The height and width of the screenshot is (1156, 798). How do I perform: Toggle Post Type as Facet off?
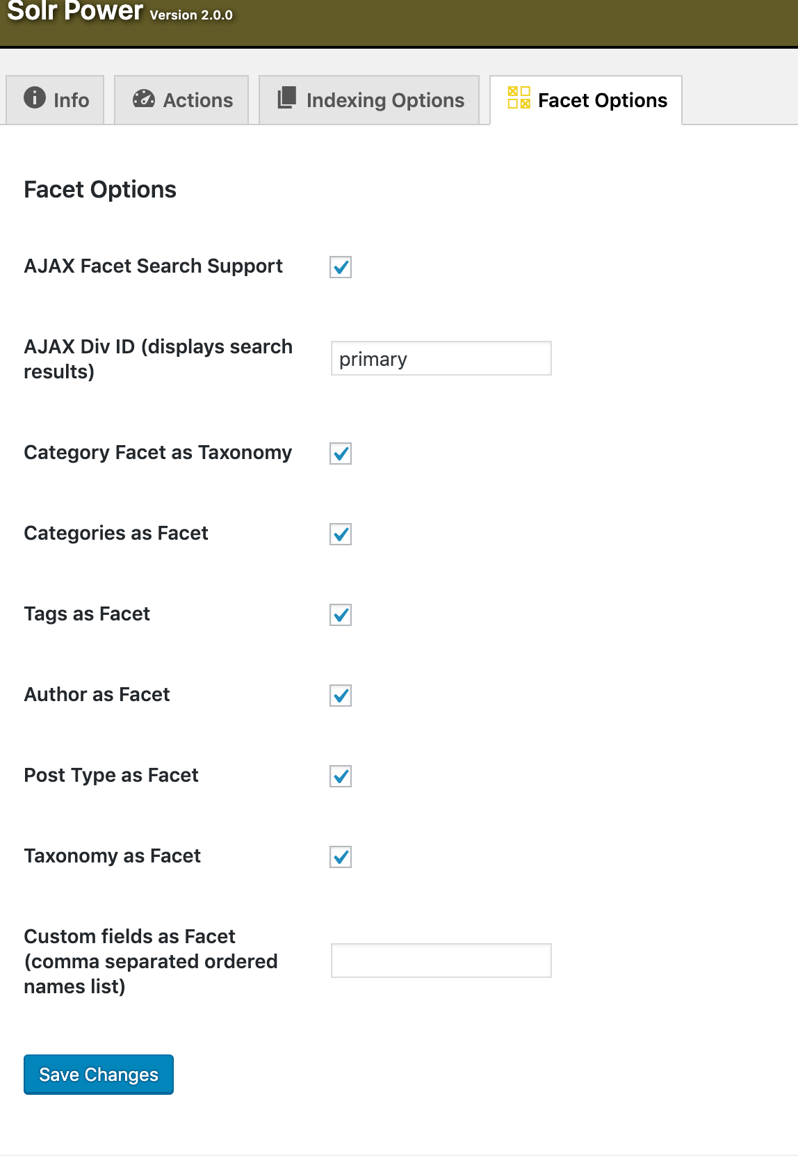[x=340, y=776]
